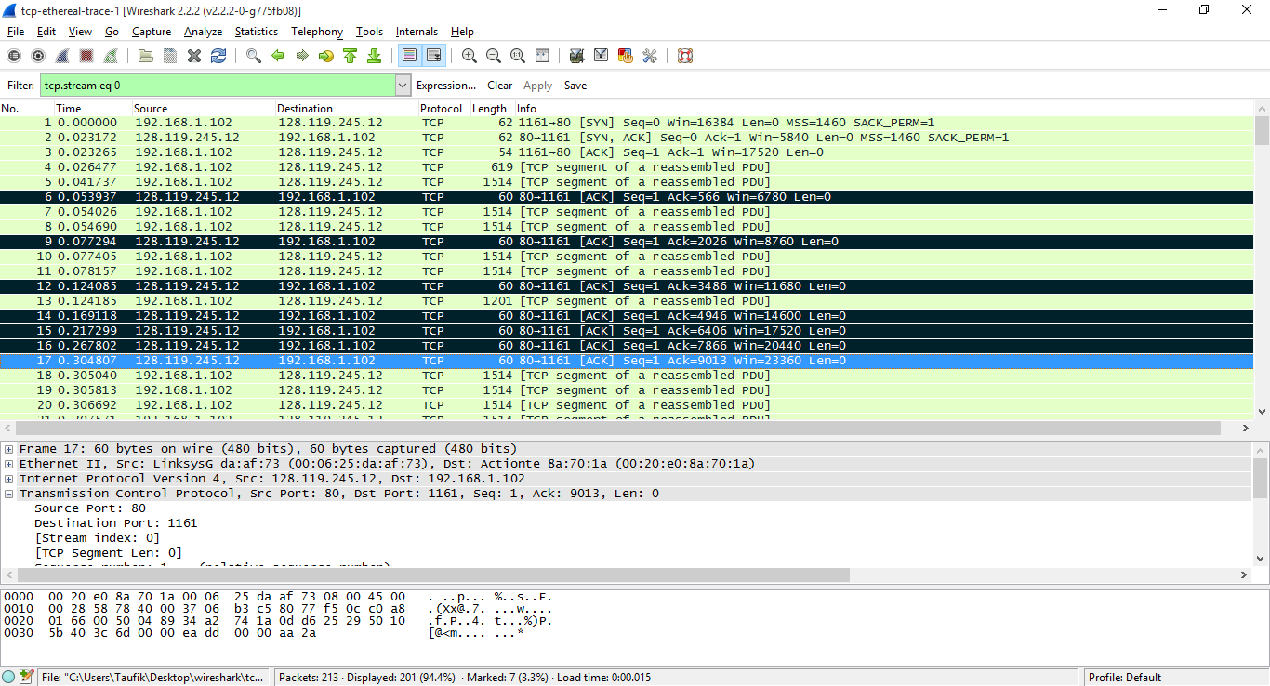Open the Go menu

[112, 32]
